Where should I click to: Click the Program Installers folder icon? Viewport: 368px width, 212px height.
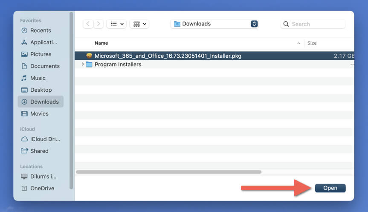(89, 64)
